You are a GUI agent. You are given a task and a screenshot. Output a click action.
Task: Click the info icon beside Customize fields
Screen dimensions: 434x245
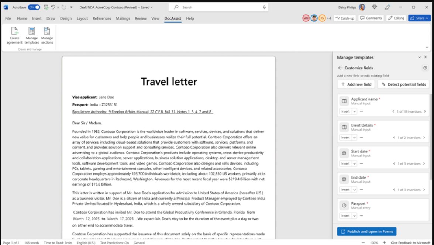pos(424,68)
